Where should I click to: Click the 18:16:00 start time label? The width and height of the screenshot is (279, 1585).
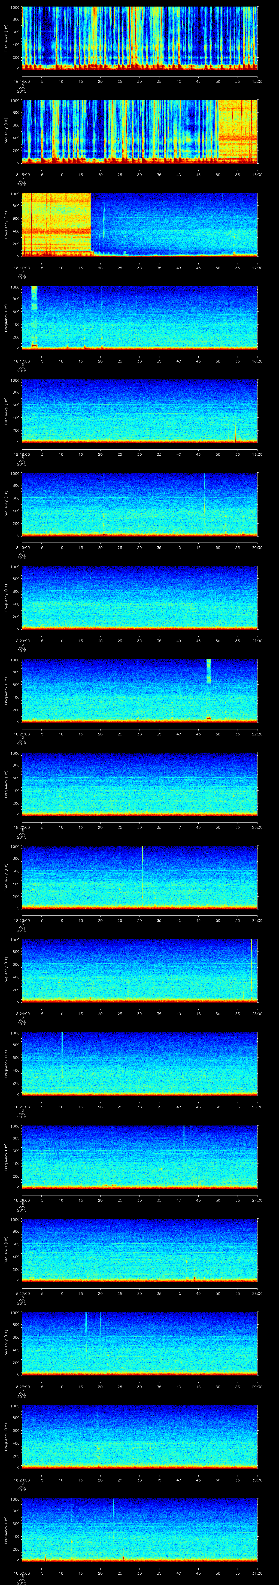click(x=22, y=268)
